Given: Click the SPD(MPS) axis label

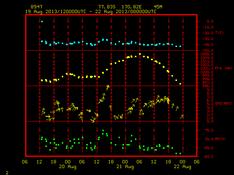Looking at the screenshot, I should 223,103.
